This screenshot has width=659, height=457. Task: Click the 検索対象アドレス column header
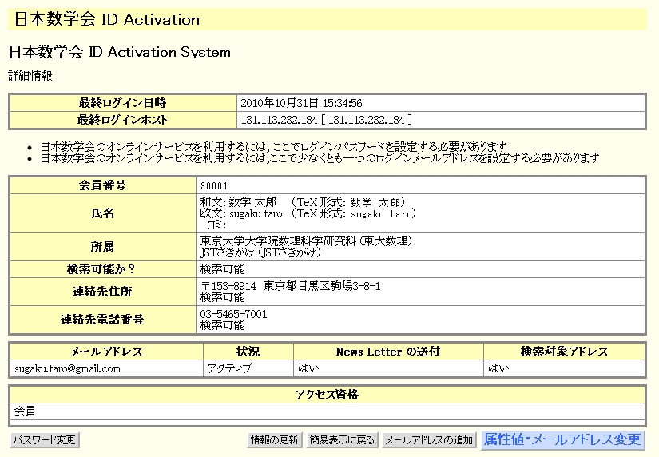(564, 352)
